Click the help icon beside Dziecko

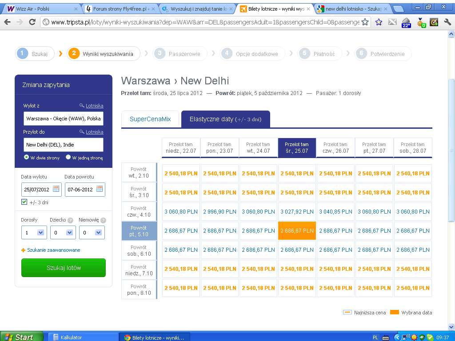(70, 220)
